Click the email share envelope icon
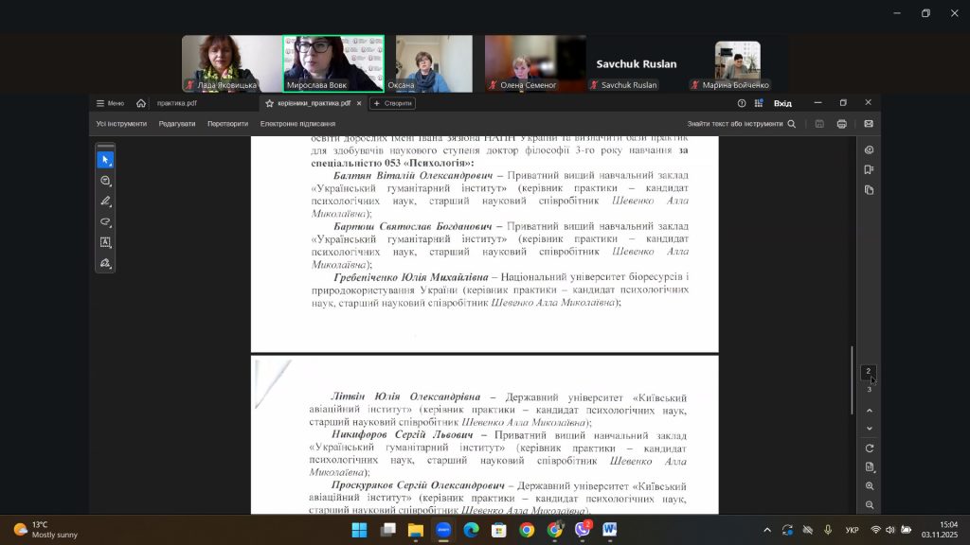Viewport: 970px width, 545px height. click(x=869, y=124)
